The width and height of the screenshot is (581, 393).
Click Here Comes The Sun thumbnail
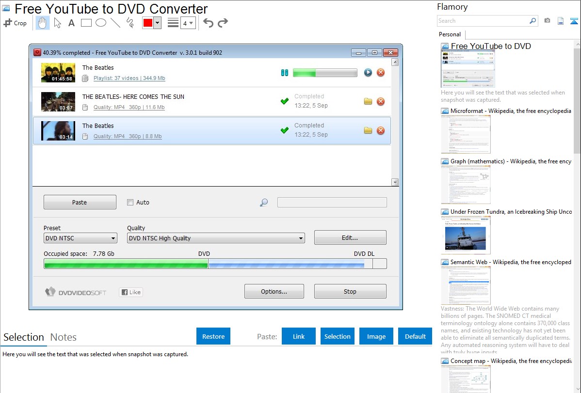(58, 101)
